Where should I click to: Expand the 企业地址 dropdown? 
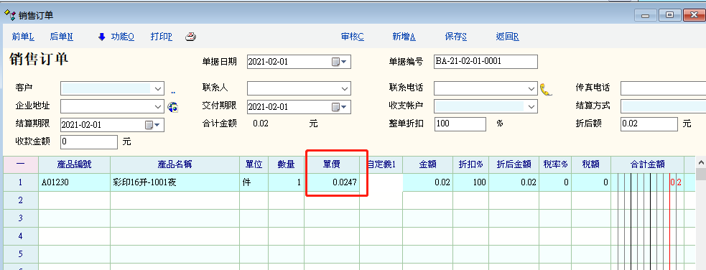pos(158,107)
